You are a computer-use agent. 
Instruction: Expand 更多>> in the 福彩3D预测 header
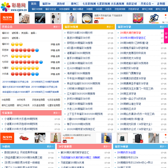[110, 27]
